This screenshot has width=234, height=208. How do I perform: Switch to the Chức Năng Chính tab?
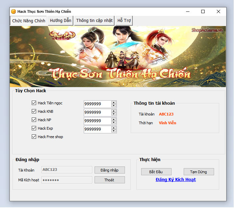pos(29,21)
